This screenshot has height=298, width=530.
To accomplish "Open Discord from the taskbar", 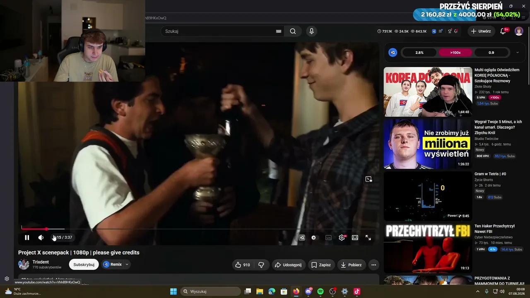I will coord(308,291).
